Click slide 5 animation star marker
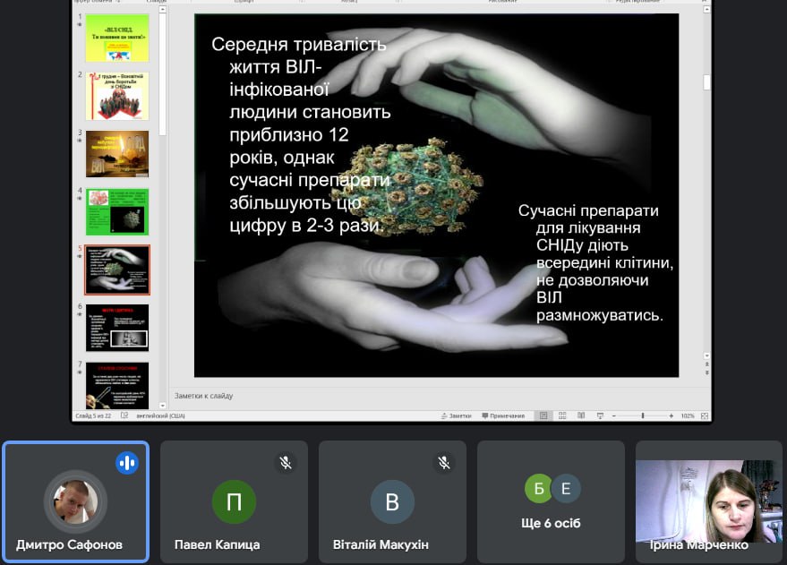 point(80,256)
